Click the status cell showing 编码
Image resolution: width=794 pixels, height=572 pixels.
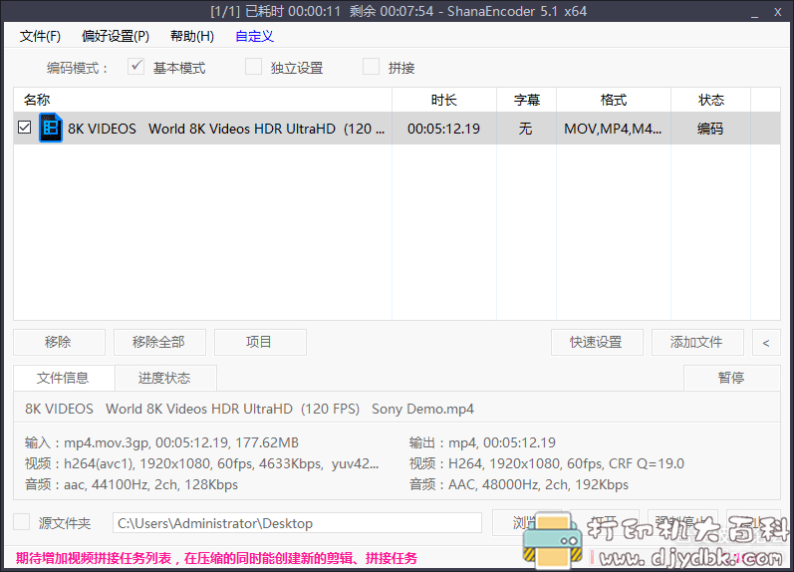710,129
